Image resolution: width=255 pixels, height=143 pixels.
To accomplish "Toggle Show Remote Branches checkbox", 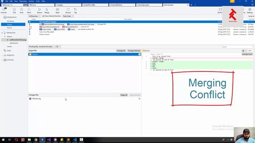I will tap(43, 16).
